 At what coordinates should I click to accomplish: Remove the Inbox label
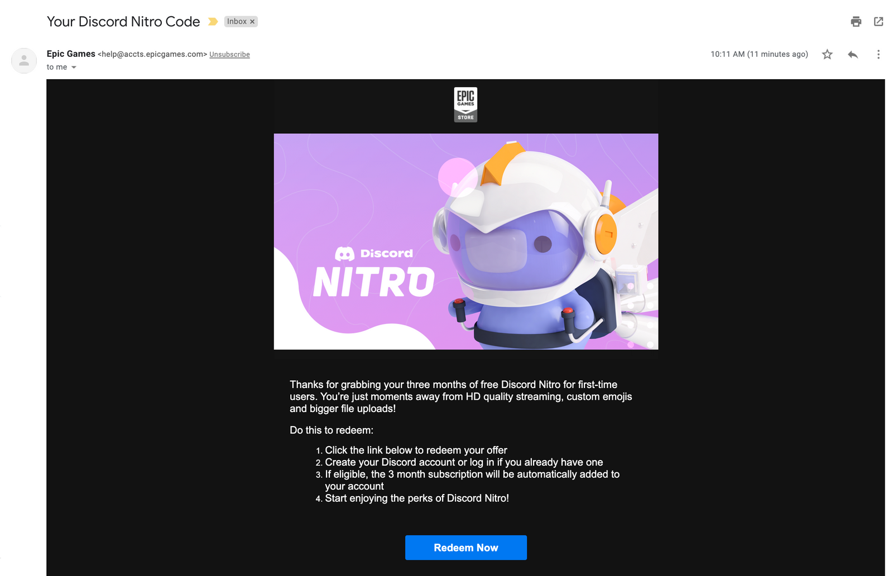pyautogui.click(x=252, y=21)
